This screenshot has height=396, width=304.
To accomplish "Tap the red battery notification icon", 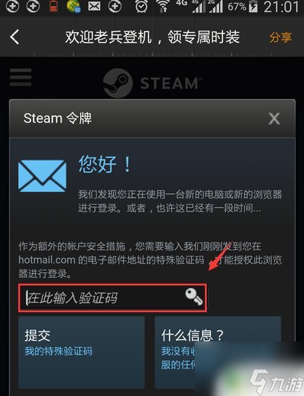I will (54, 7).
